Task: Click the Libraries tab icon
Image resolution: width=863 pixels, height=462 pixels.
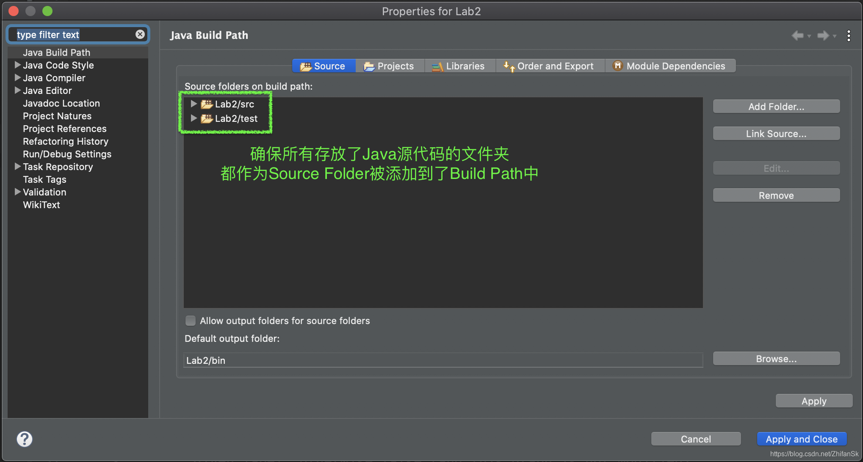Action: 436,66
